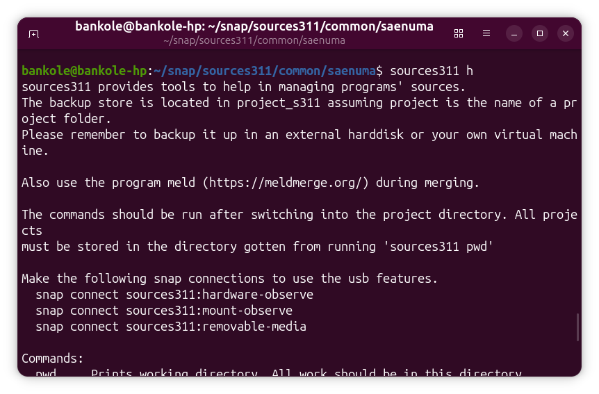This screenshot has width=599, height=394.
Task: Maximize the terminal window
Action: pyautogui.click(x=540, y=33)
